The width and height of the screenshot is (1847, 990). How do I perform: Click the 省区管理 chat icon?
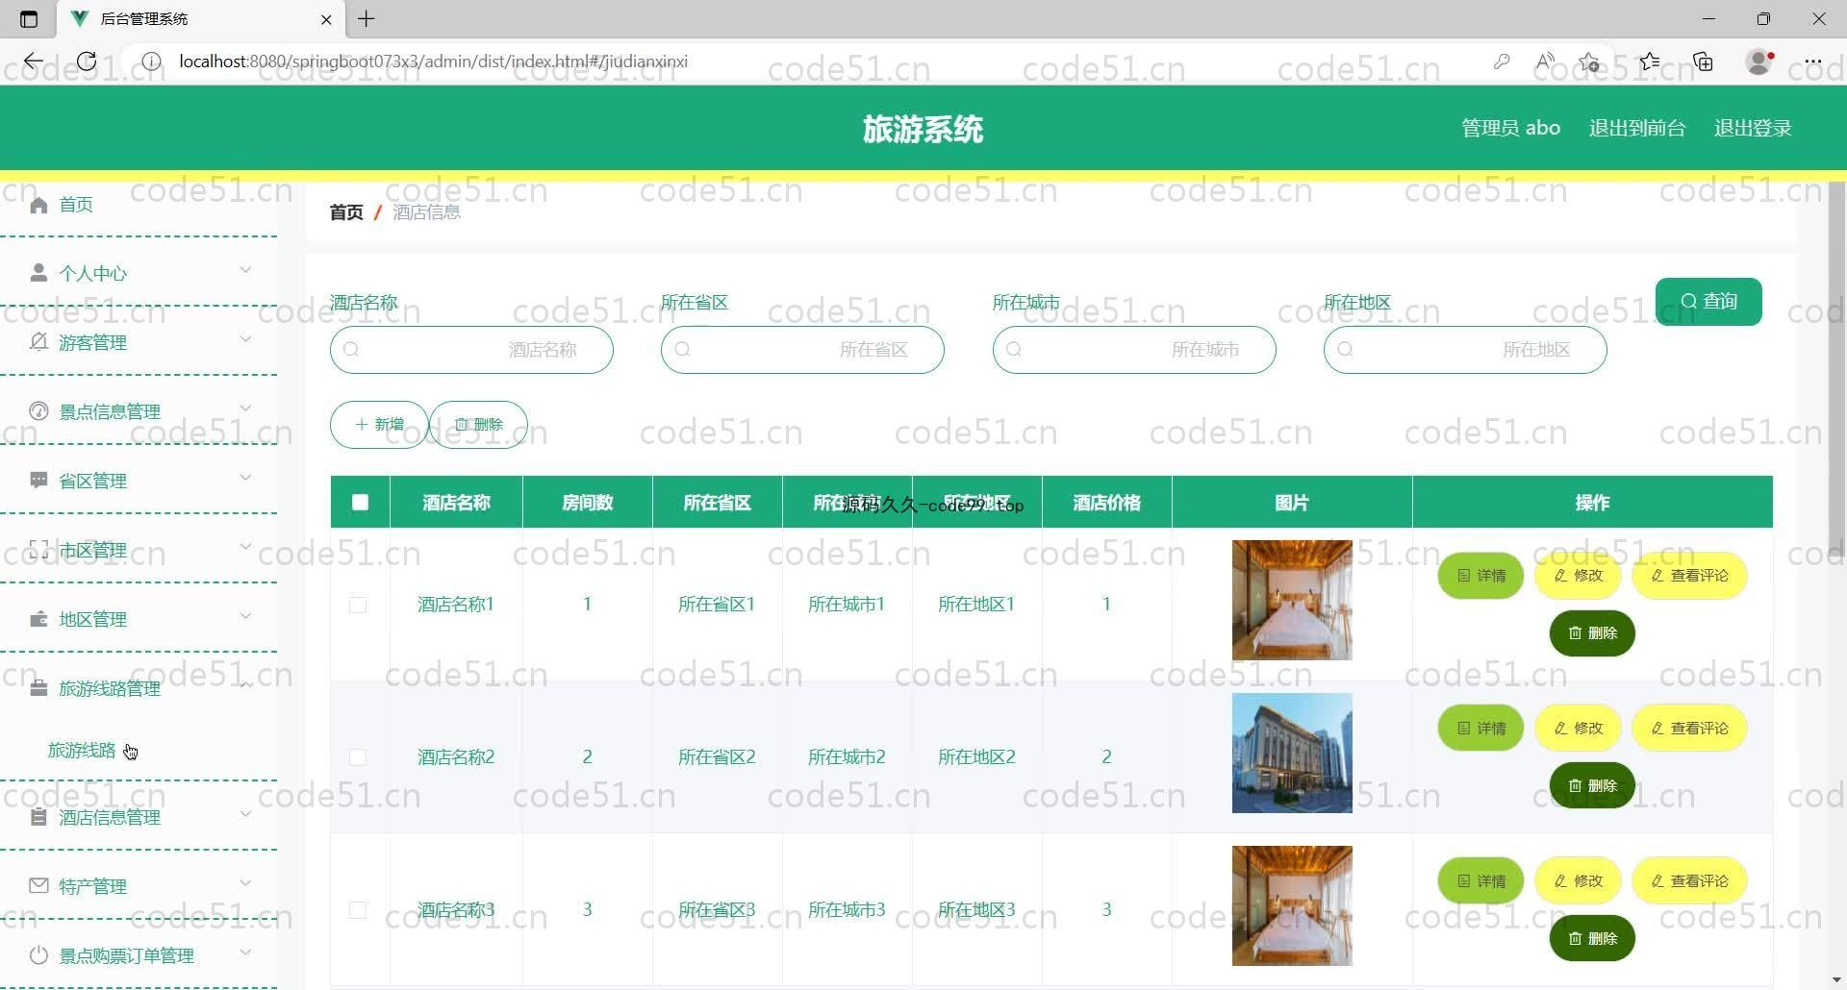[x=38, y=481]
